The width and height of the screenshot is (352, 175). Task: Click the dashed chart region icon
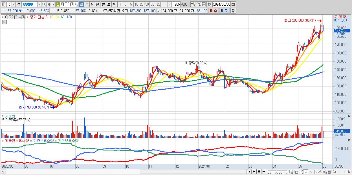[301, 172]
